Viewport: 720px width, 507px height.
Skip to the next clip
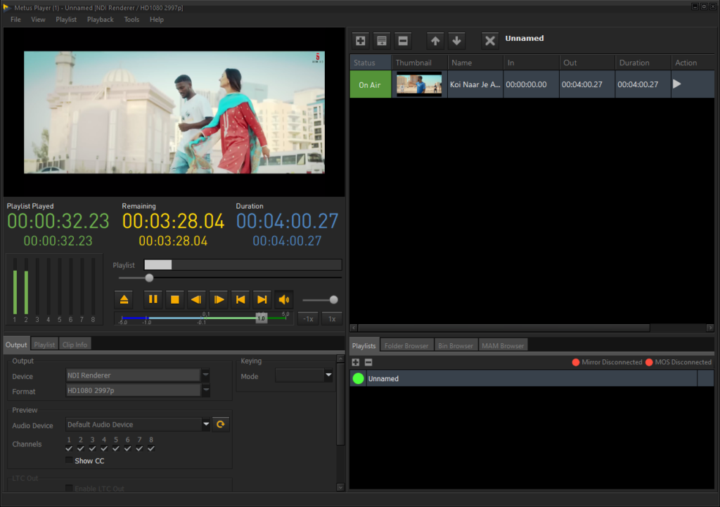[x=262, y=300]
